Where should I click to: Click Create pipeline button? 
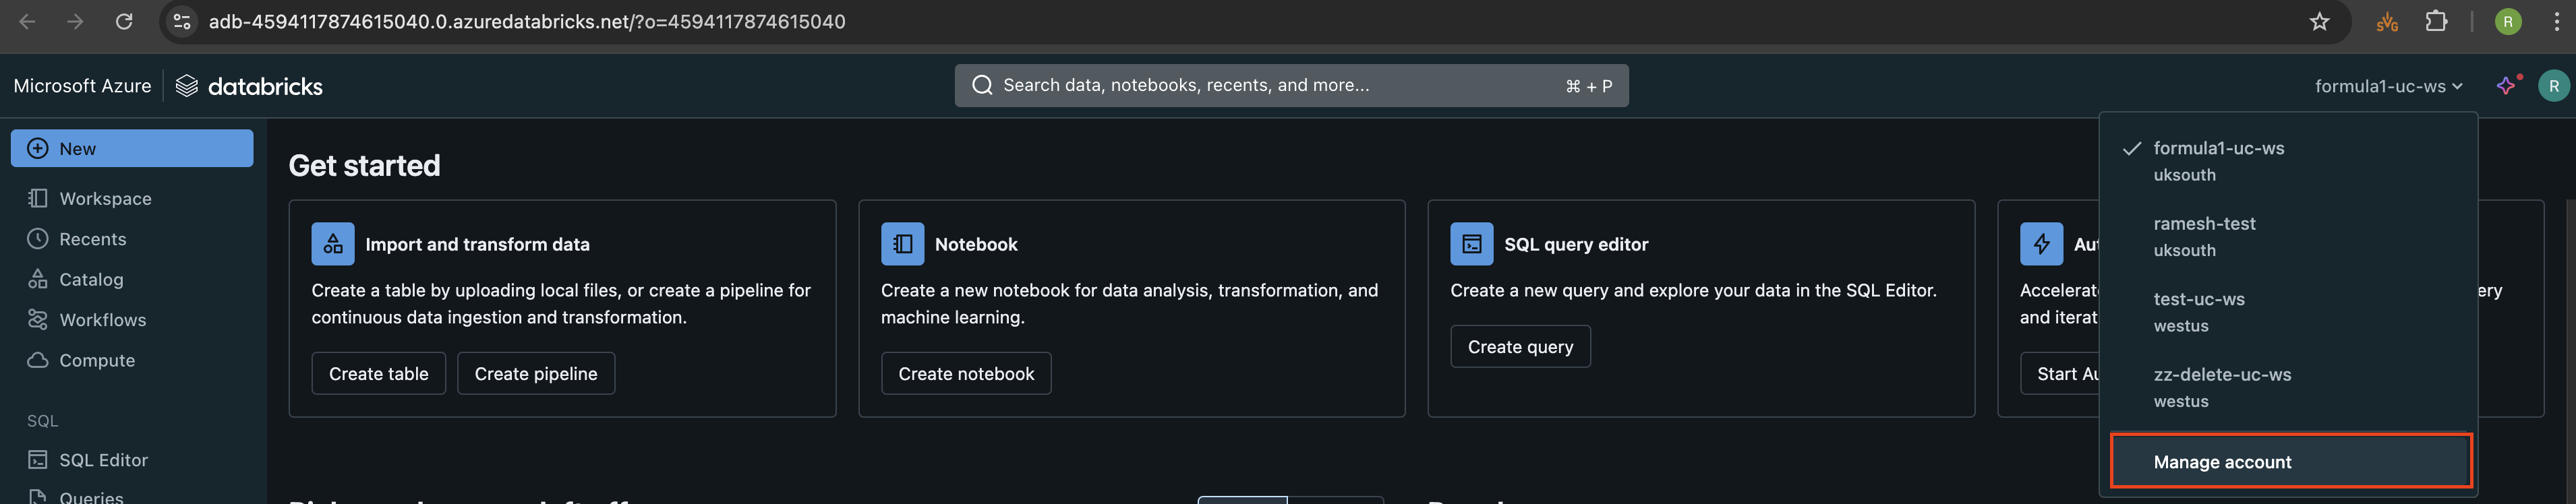[x=536, y=373]
